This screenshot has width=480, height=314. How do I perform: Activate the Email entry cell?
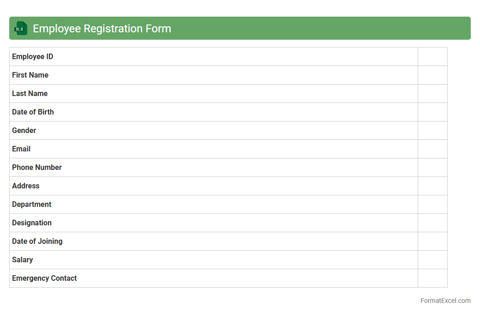click(432, 149)
